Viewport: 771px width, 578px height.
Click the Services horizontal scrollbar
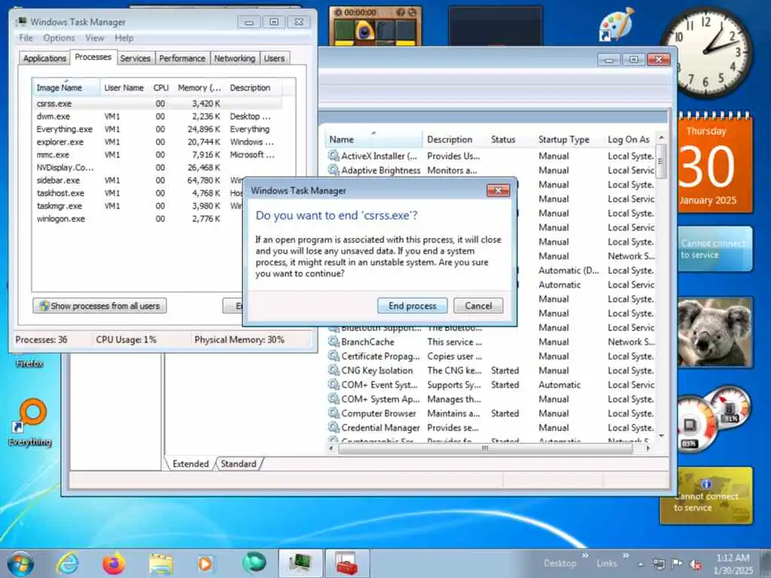click(486, 449)
